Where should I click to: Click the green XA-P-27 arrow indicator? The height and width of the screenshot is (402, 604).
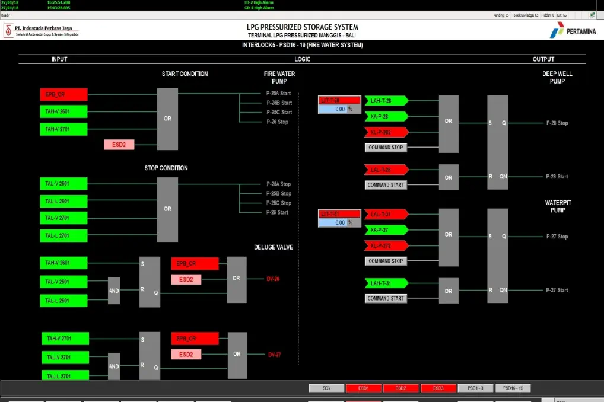pos(384,229)
